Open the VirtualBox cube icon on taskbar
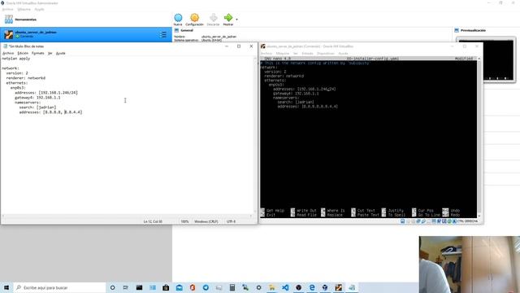Screen dimensions: 520x293 (325, 287)
